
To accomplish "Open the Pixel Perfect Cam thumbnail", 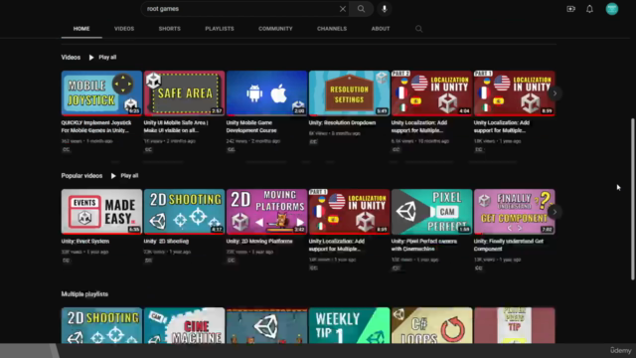I will coord(432,212).
